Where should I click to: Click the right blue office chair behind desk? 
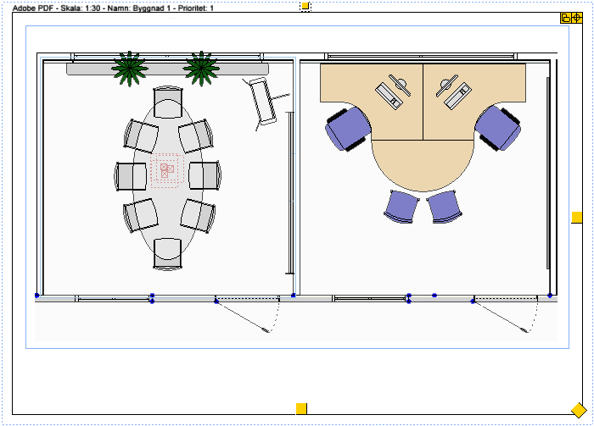coord(498,128)
